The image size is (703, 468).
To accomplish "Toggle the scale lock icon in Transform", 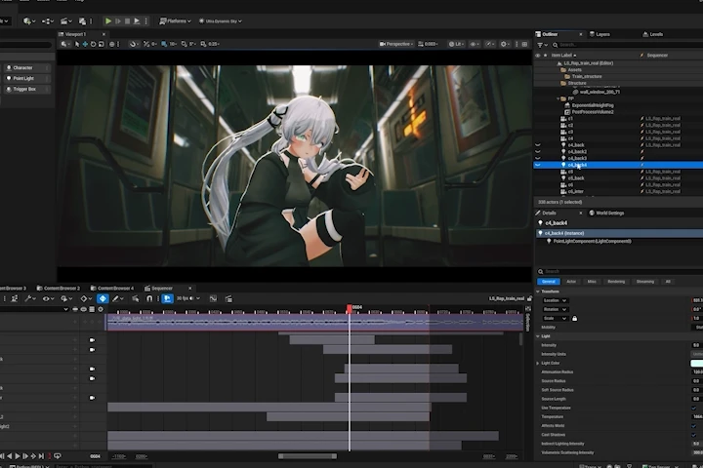I will tap(575, 319).
